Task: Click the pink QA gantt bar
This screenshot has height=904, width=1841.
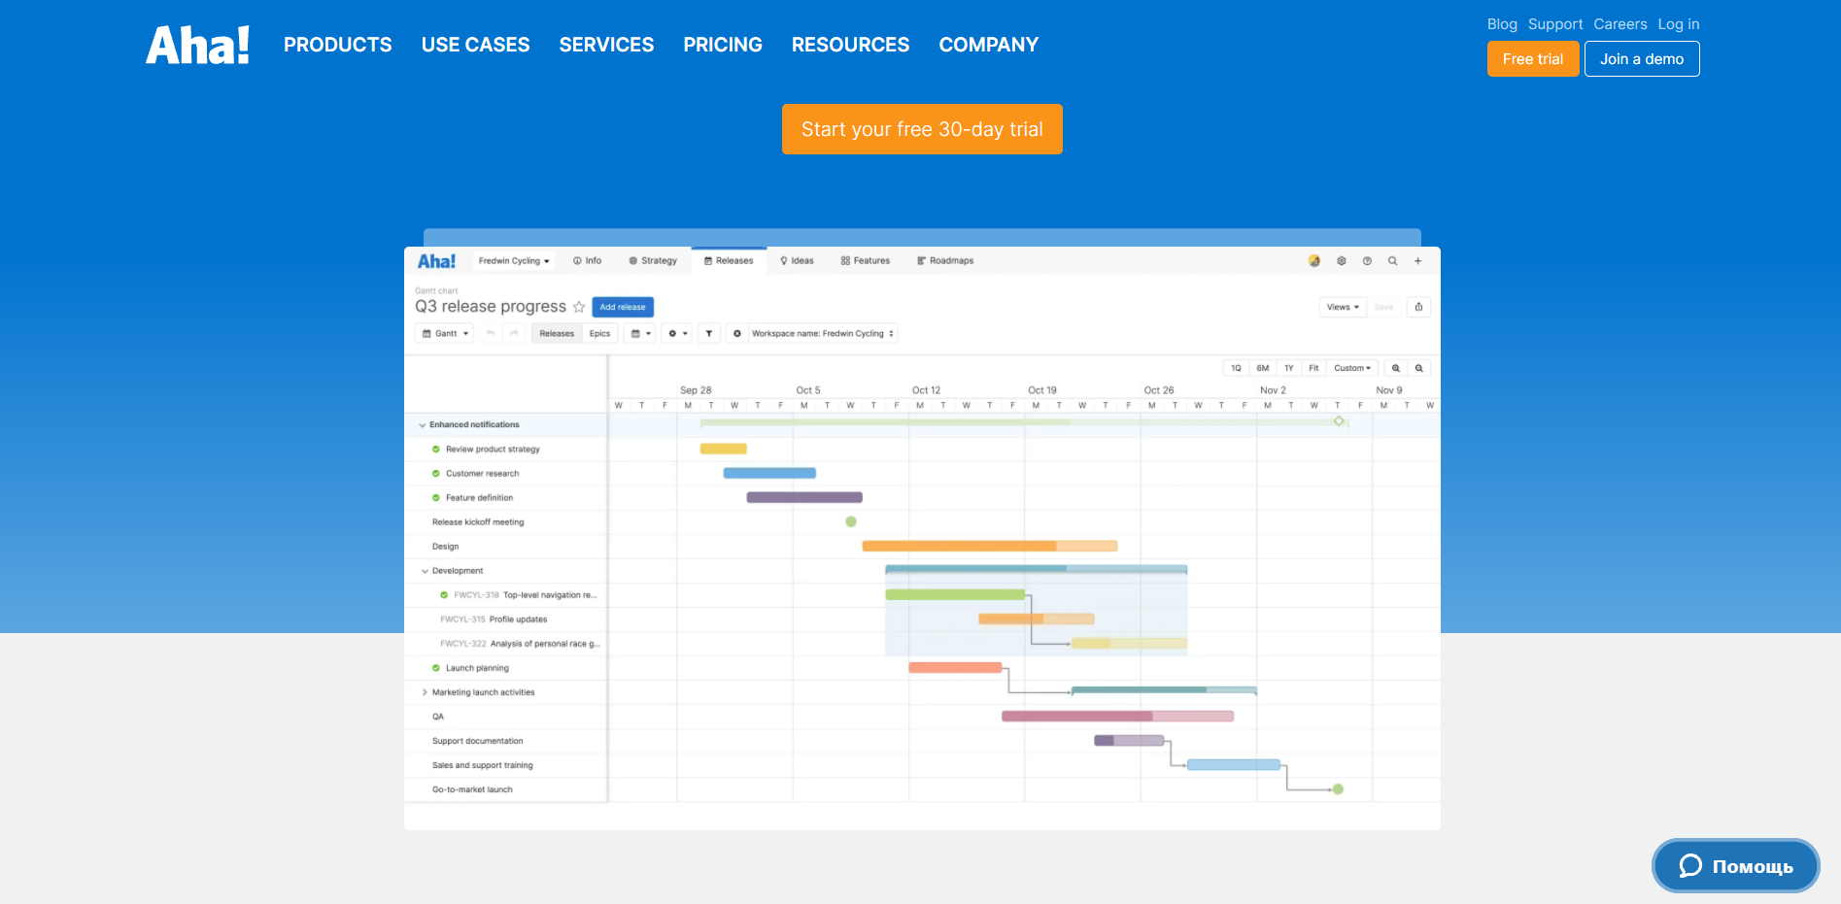Action: coord(1117,717)
